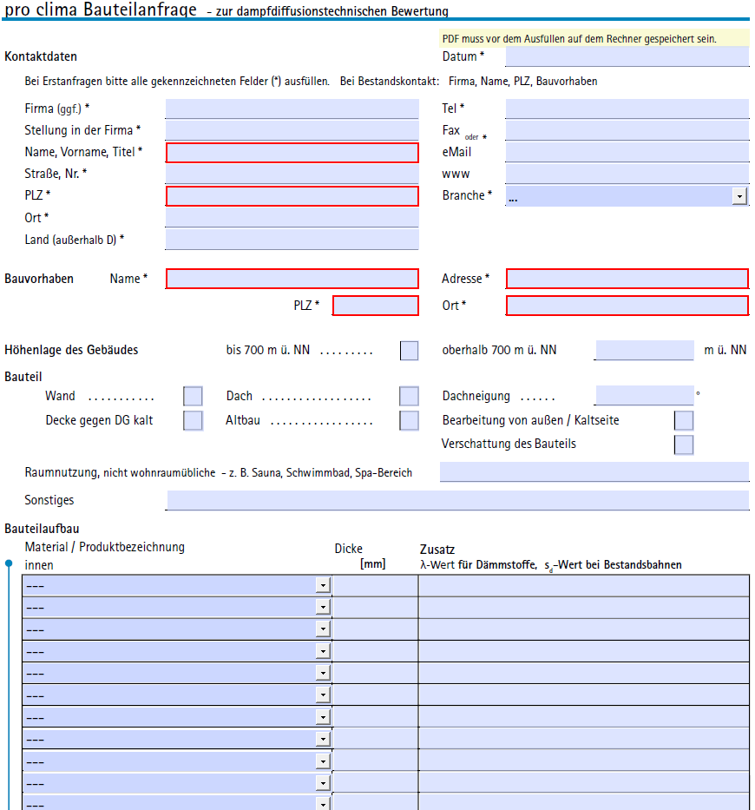
Task: Open the third material row dropdown arrow
Action: point(323,629)
